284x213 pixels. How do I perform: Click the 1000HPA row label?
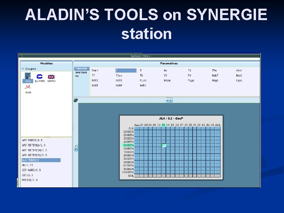(128, 172)
